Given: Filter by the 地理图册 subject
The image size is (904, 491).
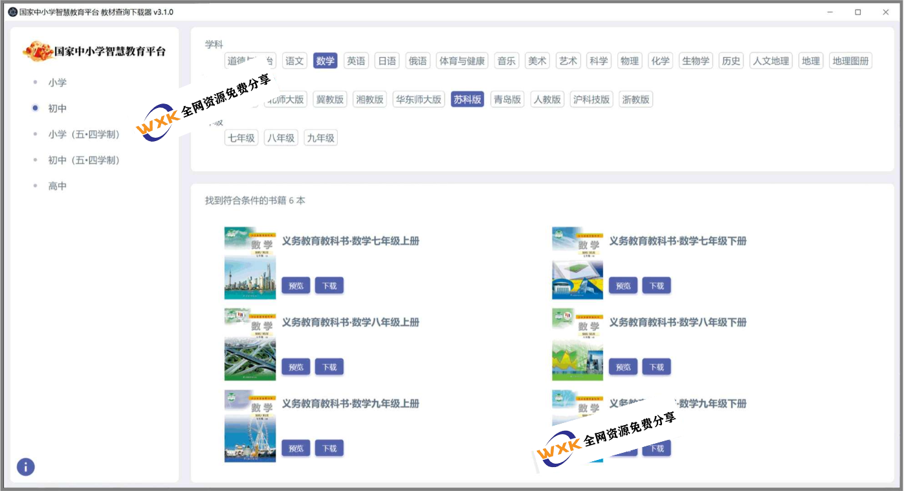Looking at the screenshot, I should pos(851,61).
